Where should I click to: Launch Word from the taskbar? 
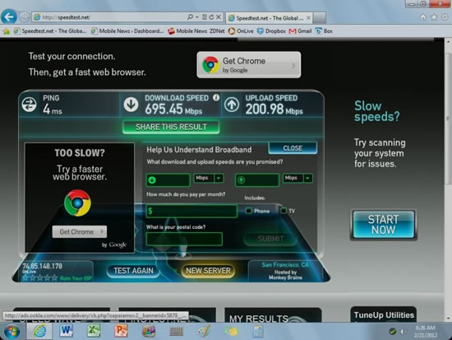66,331
